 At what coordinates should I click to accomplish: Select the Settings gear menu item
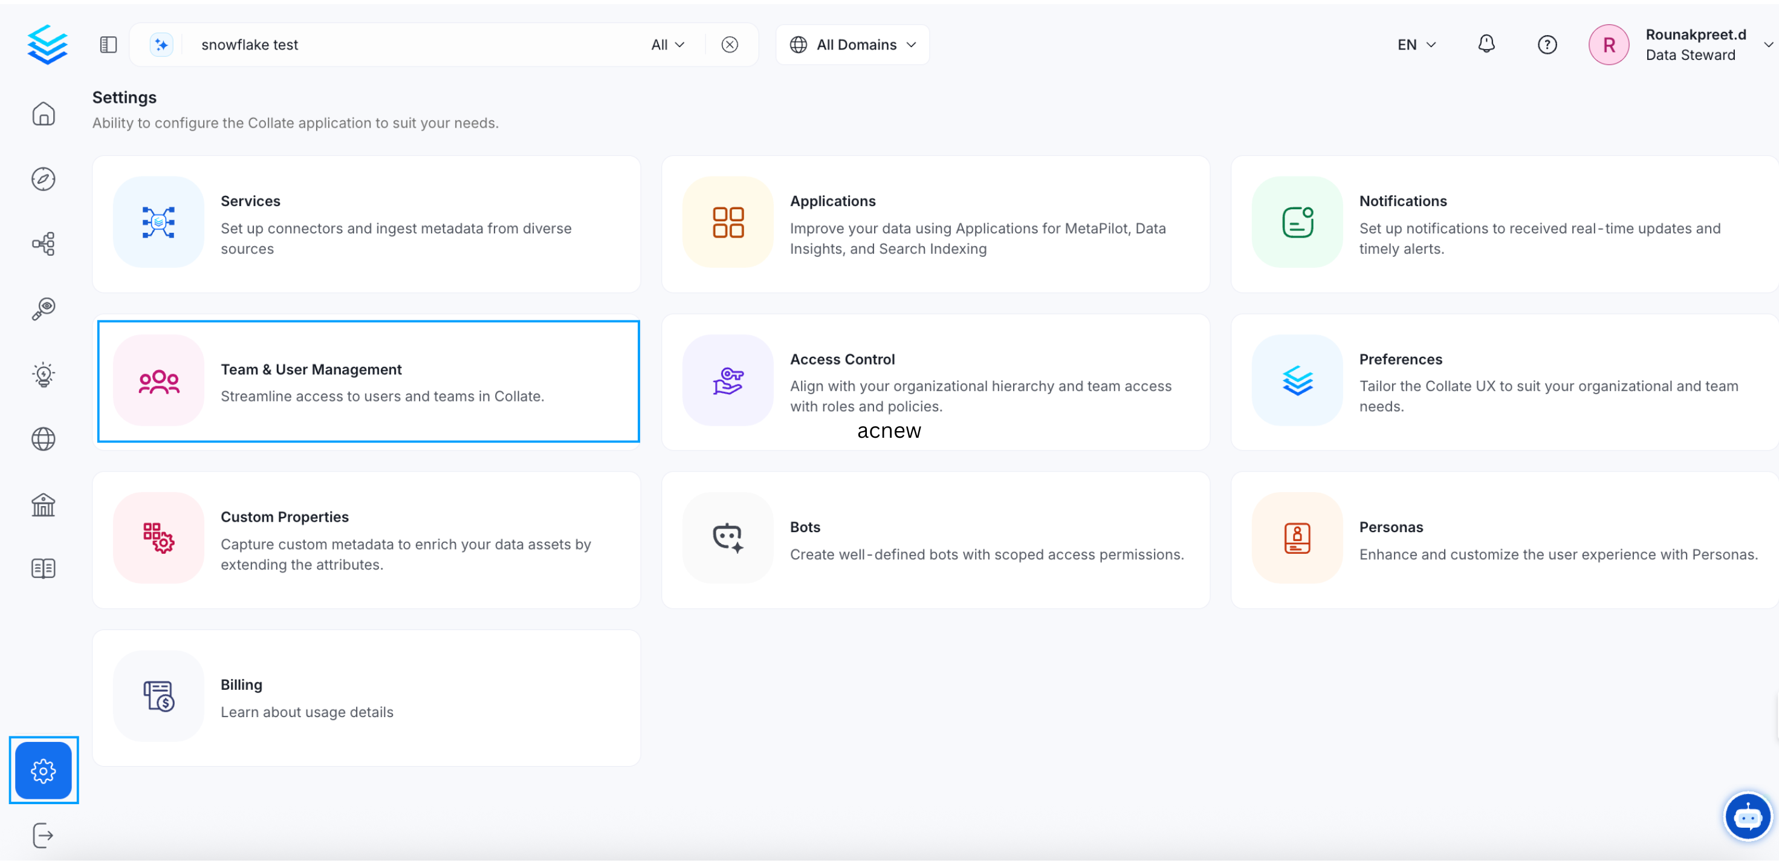[x=44, y=770]
